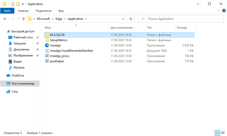Expand the chevron after Microsoft breadcrumb
Image resolution: width=227 pixels, height=136 pixels.
pyautogui.click(x=53, y=19)
